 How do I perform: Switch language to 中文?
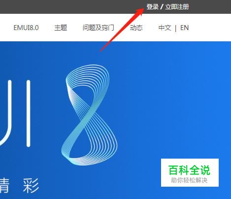point(165,28)
